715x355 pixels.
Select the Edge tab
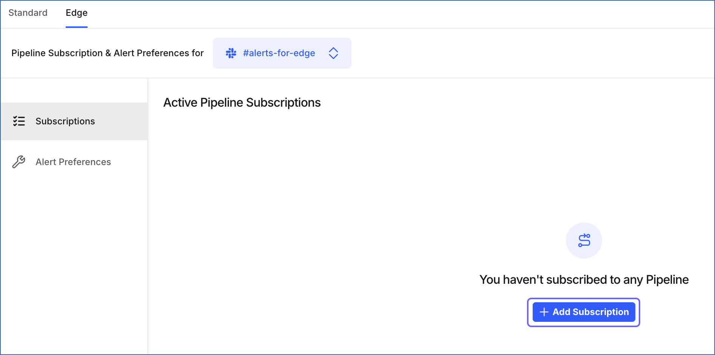[x=76, y=13]
